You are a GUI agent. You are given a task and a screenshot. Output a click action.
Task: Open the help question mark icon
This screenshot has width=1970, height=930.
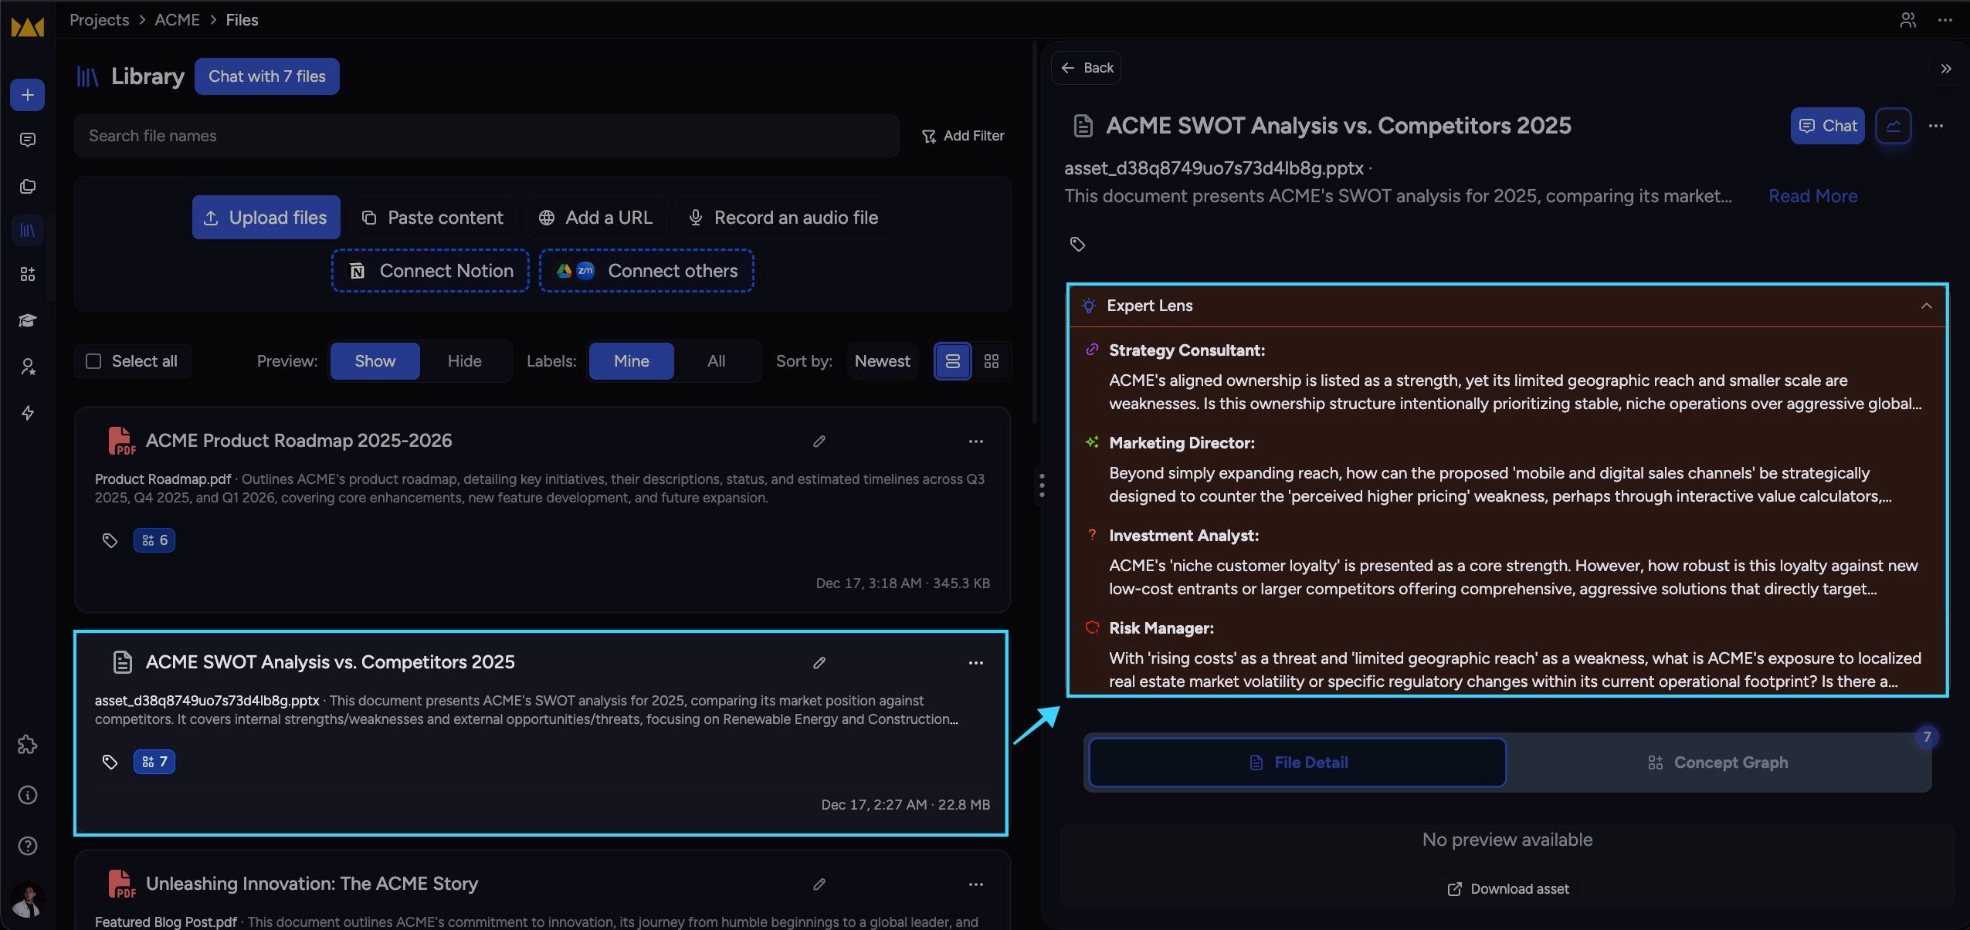(x=27, y=846)
